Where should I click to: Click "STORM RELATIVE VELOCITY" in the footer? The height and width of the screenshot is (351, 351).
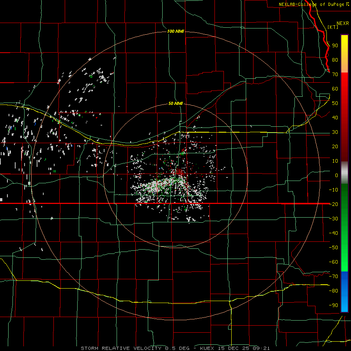coord(121,348)
